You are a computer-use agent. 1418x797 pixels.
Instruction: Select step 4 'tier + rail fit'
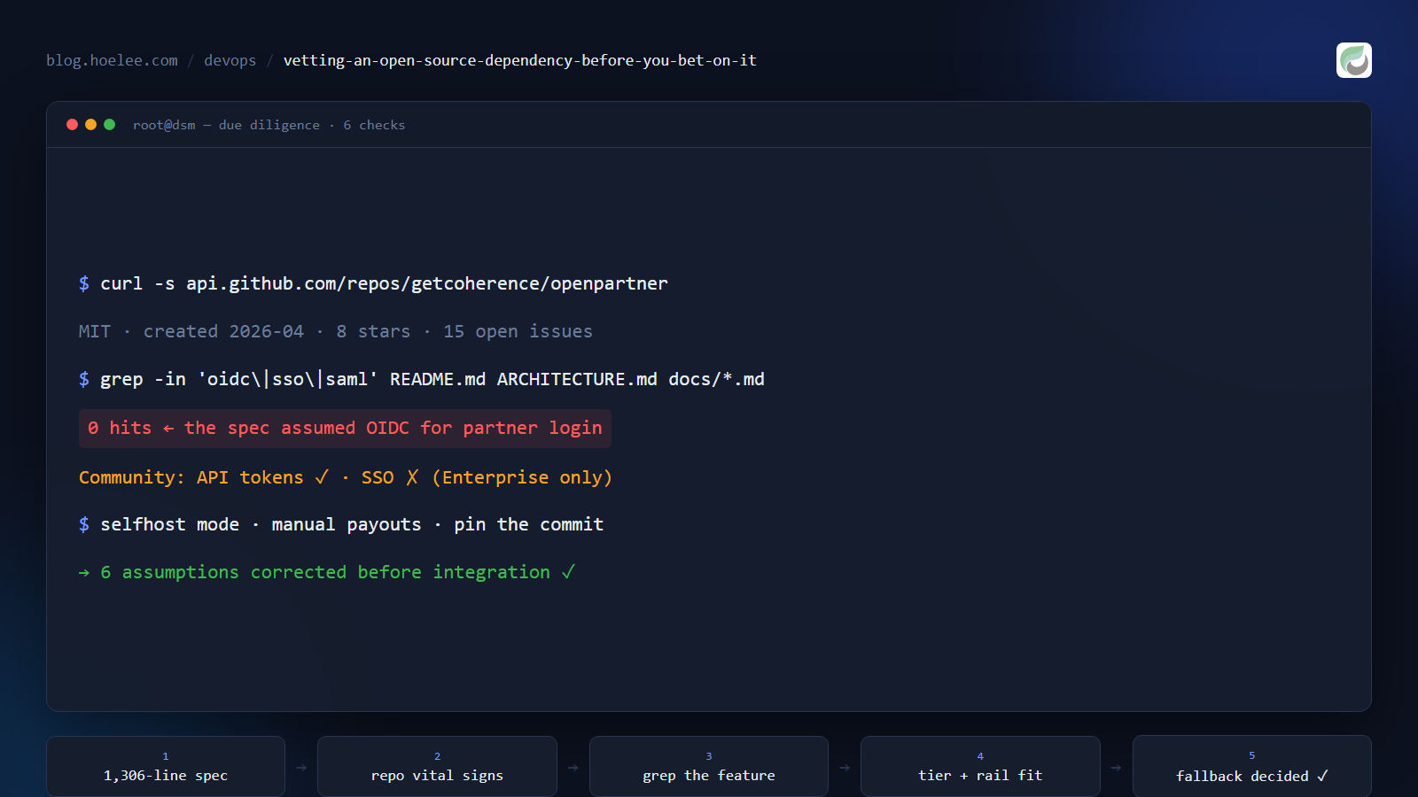click(980, 767)
